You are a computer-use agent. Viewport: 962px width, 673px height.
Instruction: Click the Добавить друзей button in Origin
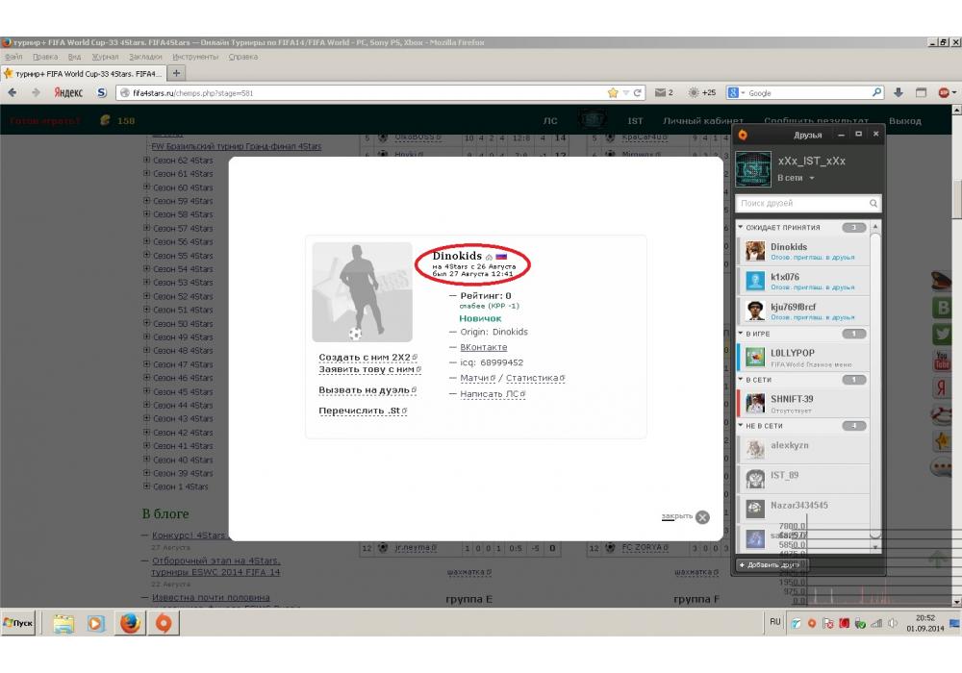772,564
